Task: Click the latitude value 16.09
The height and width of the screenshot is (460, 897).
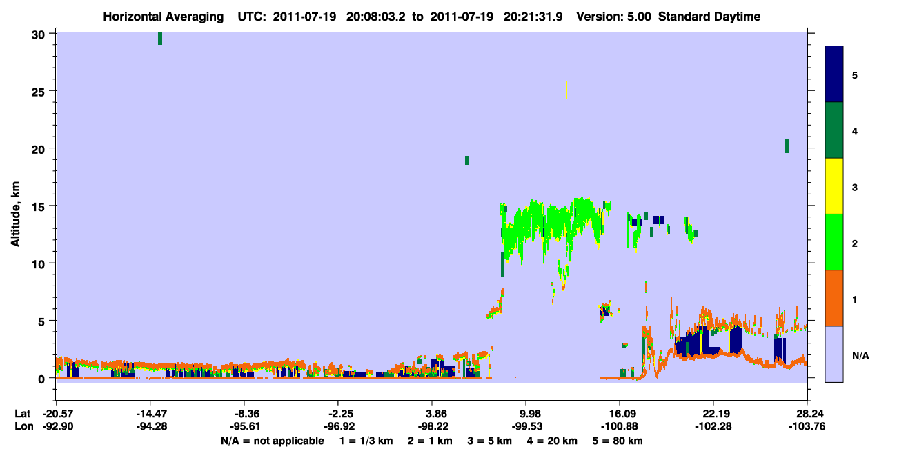Action: [x=620, y=414]
